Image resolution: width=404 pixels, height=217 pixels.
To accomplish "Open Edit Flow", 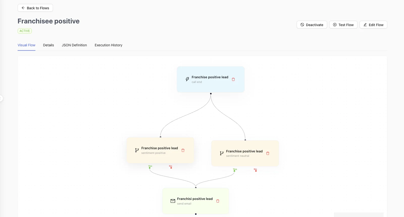I will [373, 25].
